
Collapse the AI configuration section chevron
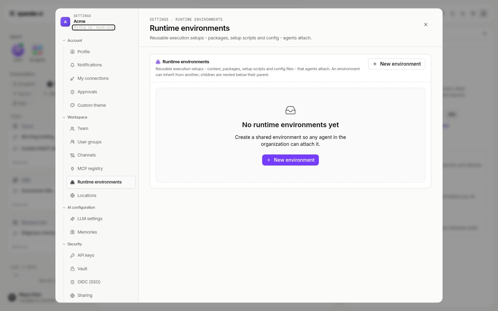64,207
